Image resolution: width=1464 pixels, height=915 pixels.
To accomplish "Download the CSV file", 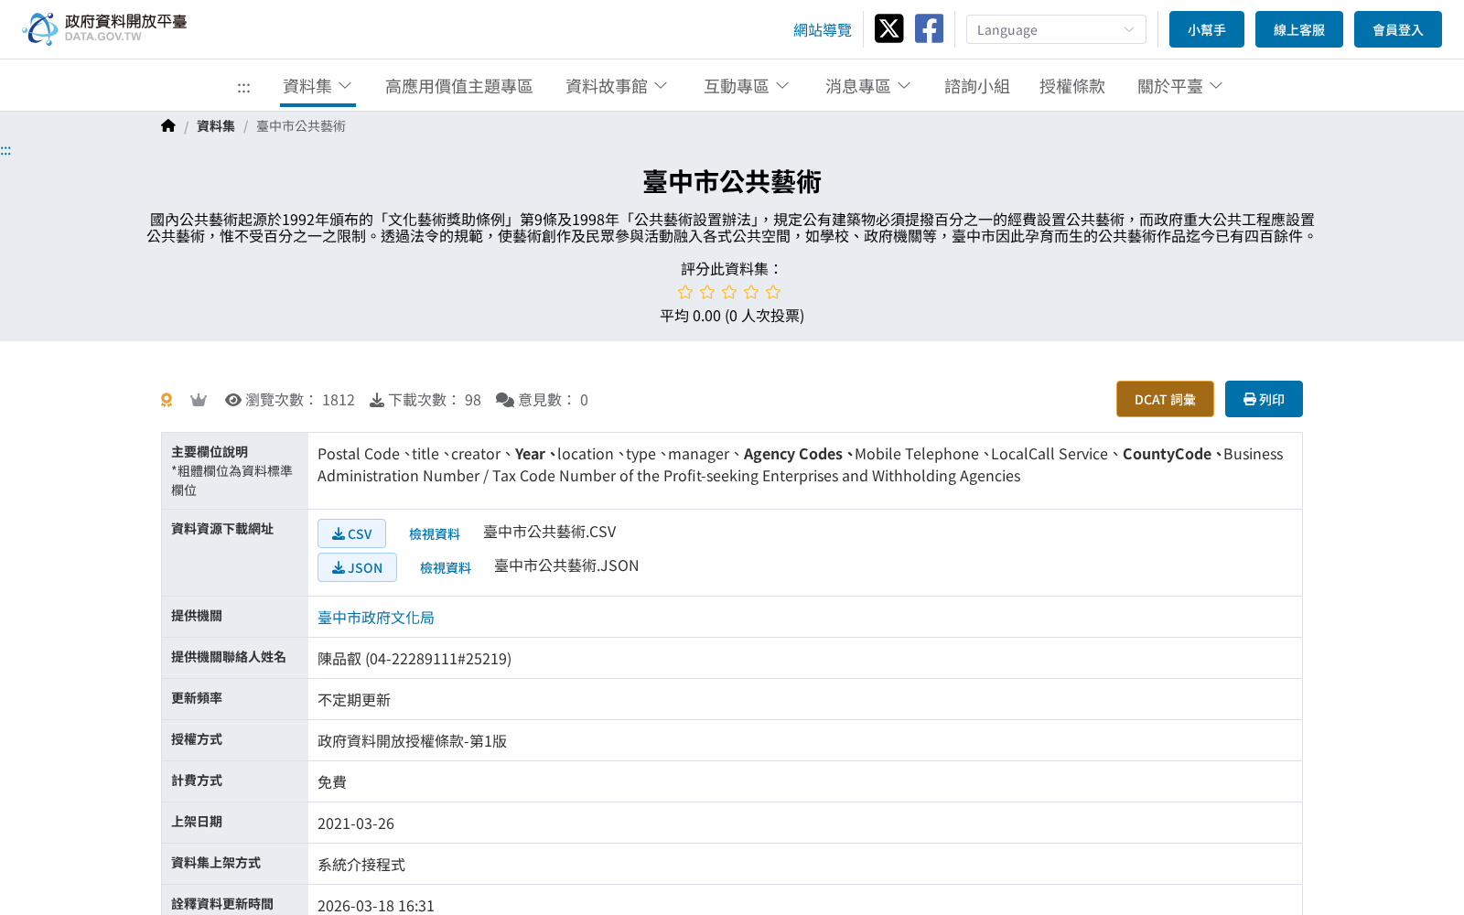I will [x=351, y=533].
